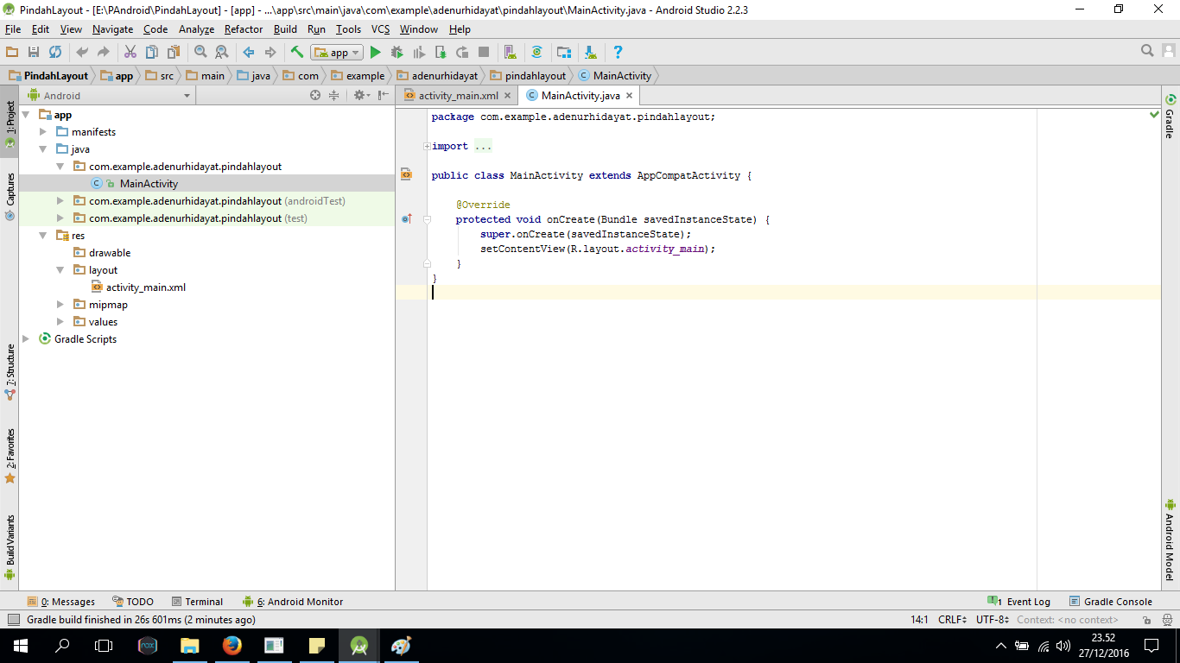Expand the manifests folder in tree
Image resolution: width=1180 pixels, height=663 pixels.
pos(43,132)
